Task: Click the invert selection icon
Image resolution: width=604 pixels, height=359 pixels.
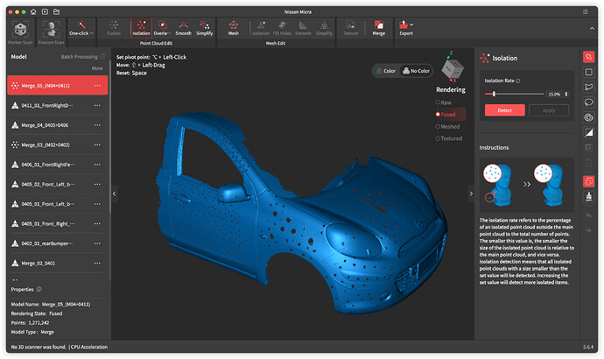Action: [x=588, y=132]
